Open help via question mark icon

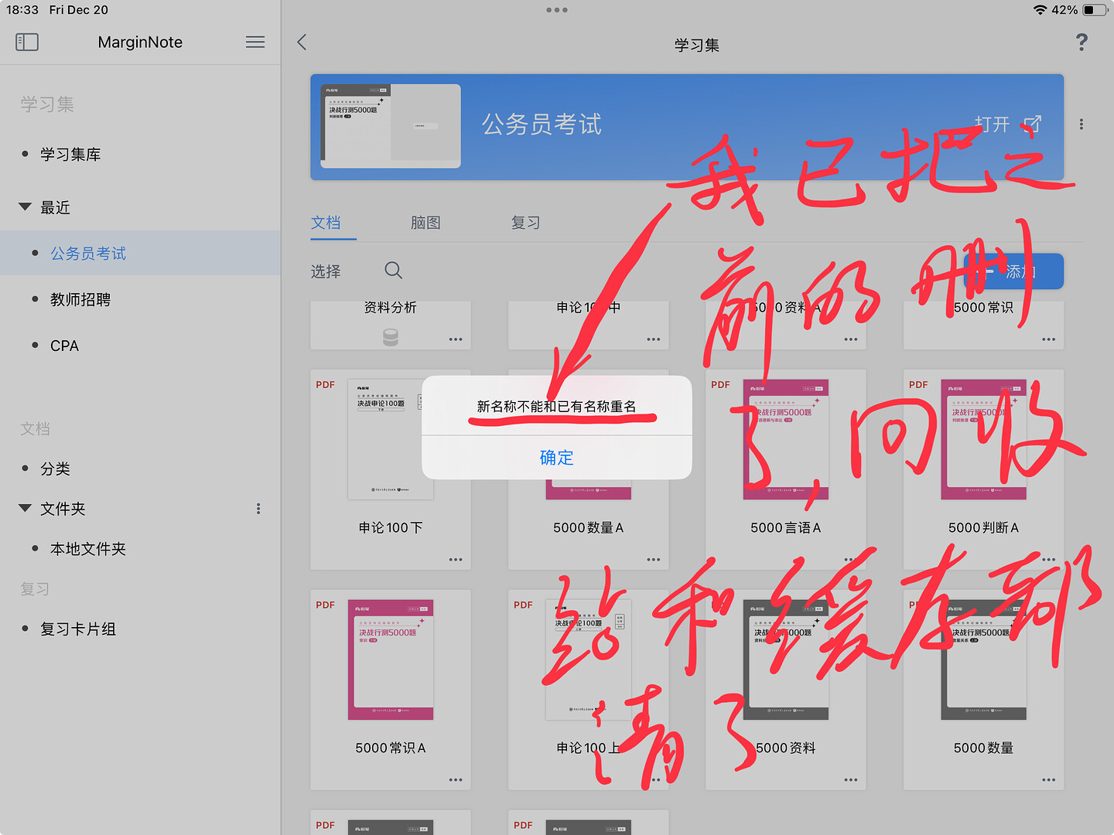1082,43
